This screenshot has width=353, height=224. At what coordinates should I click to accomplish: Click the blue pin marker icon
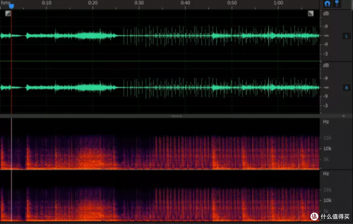click(337, 4)
